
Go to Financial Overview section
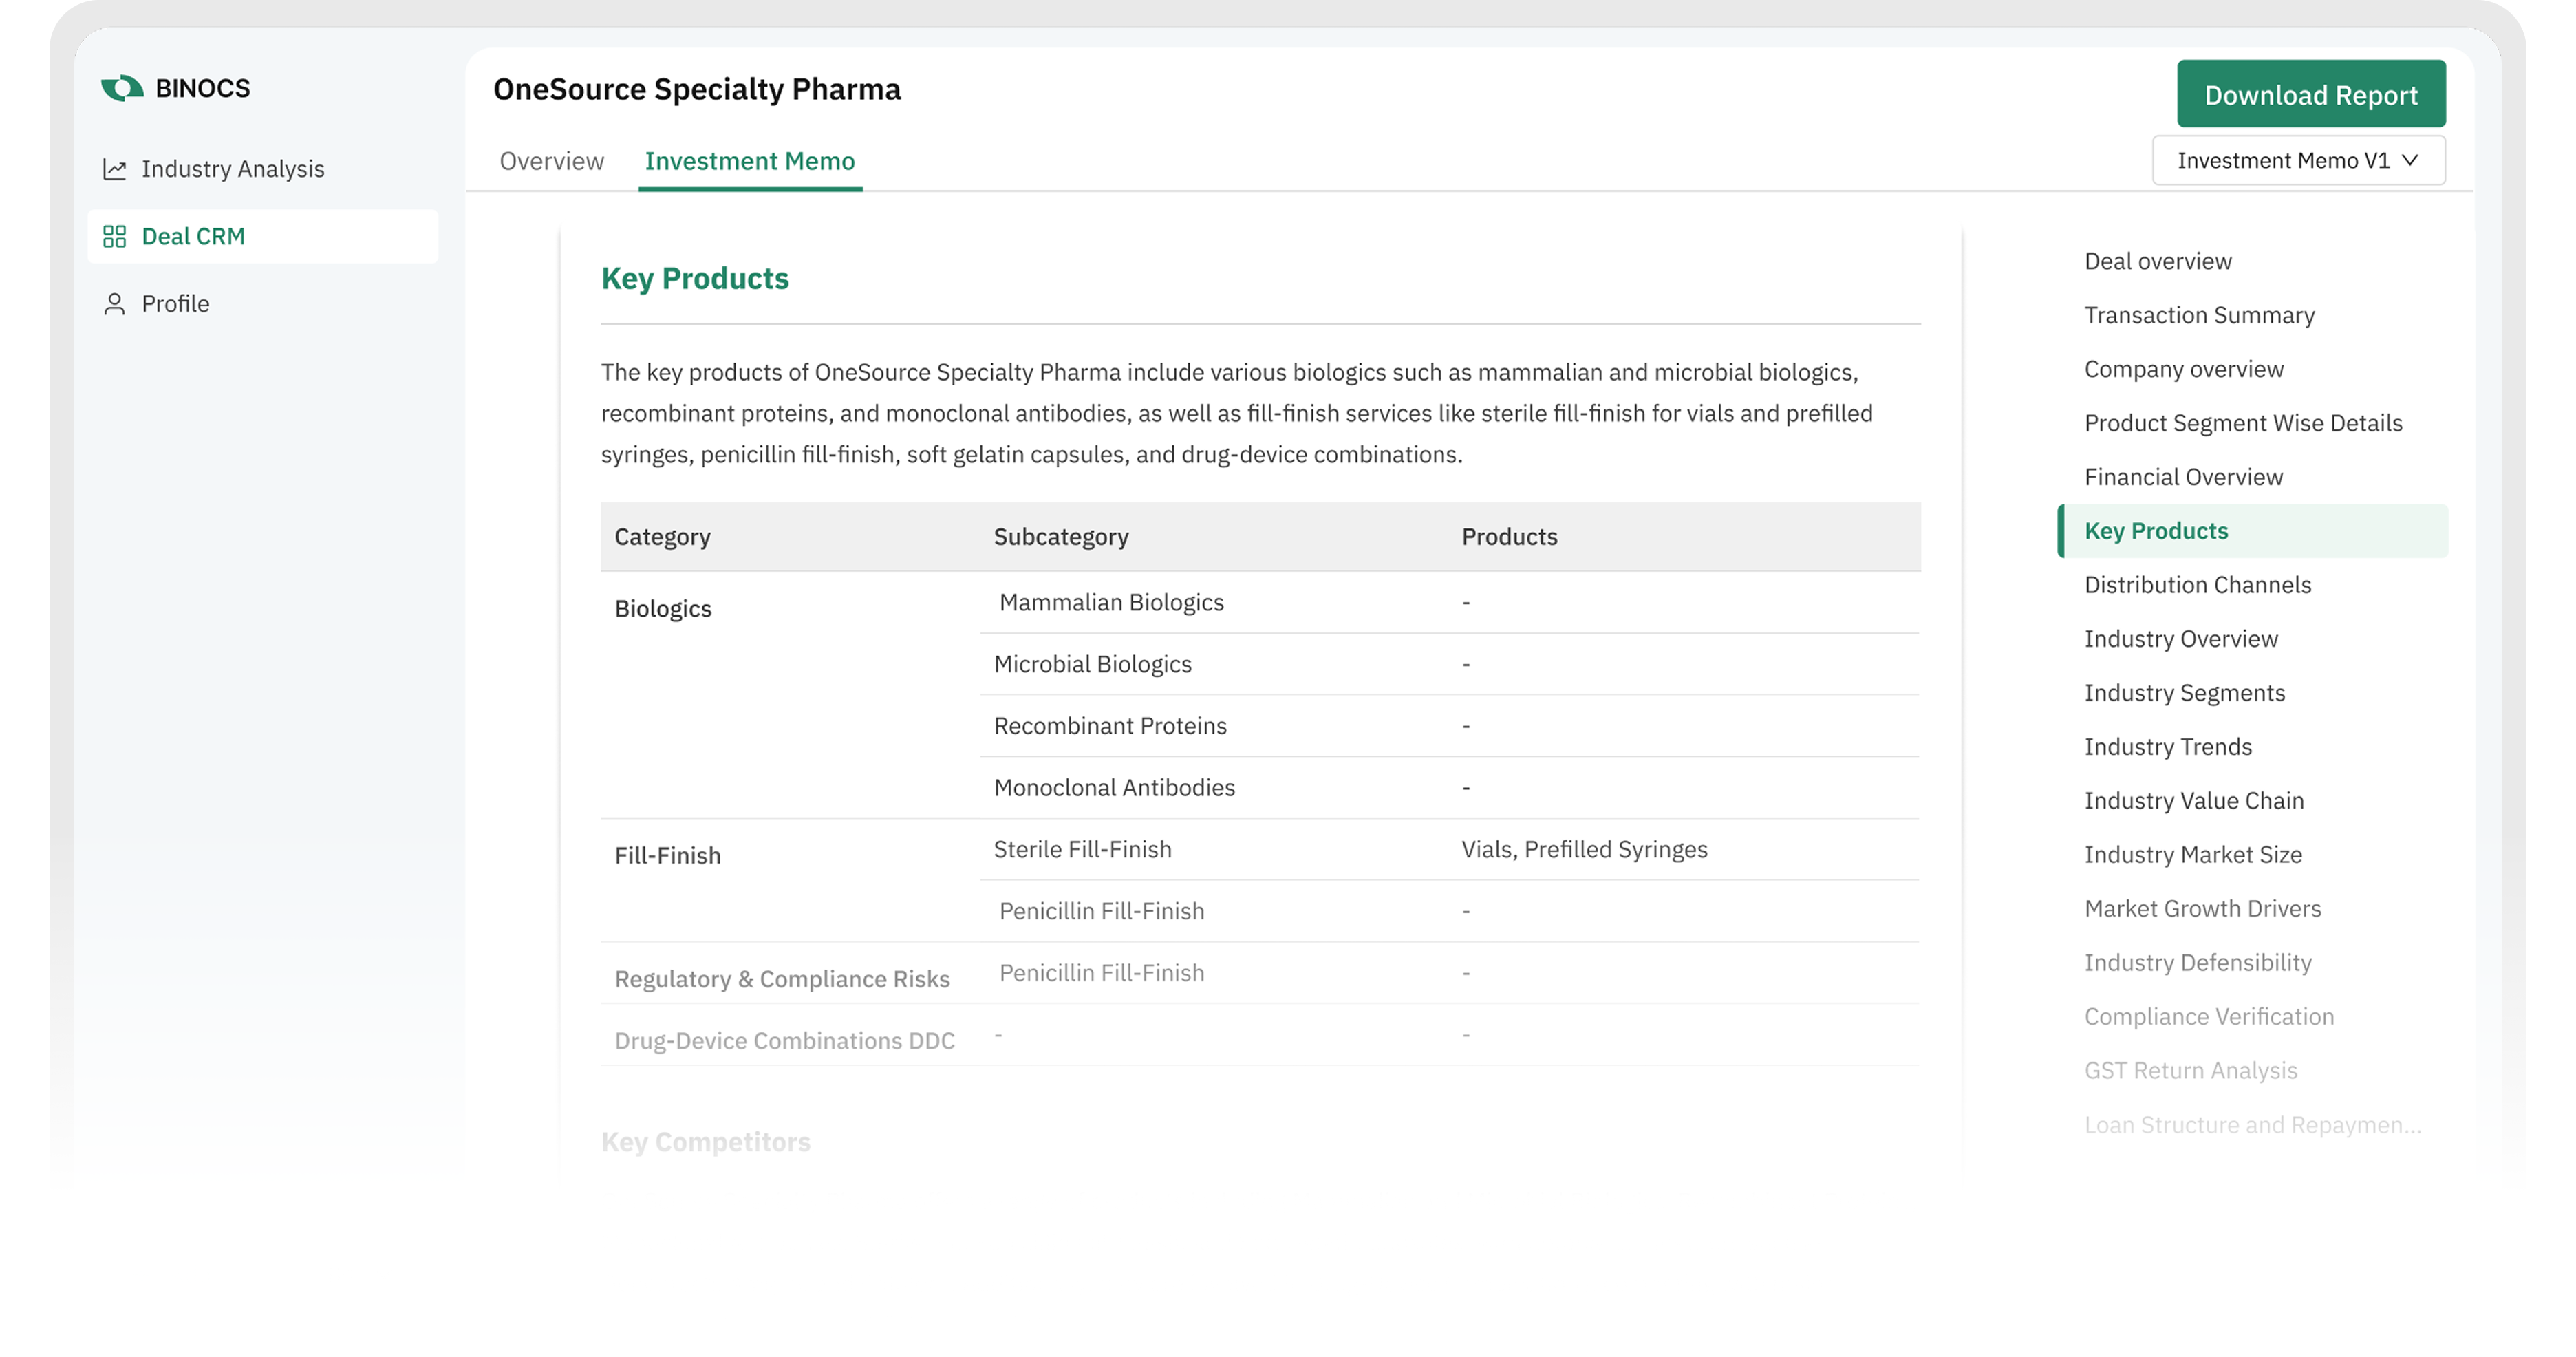tap(2183, 477)
